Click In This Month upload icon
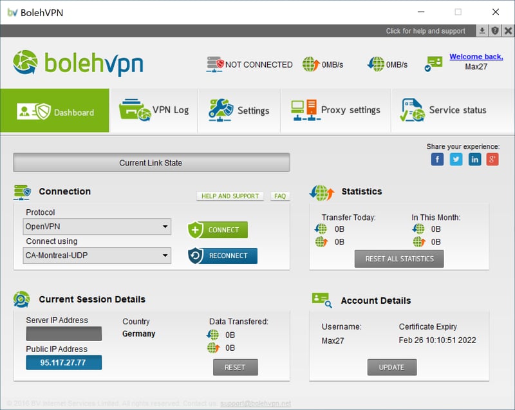 419,242
